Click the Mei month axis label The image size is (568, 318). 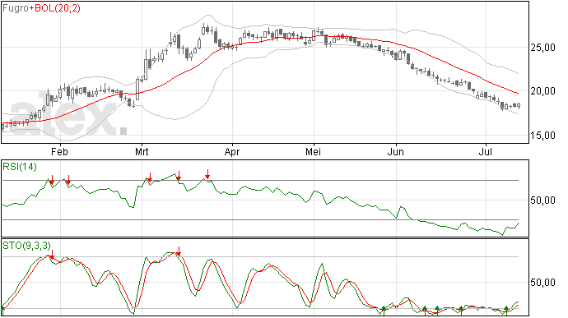314,151
